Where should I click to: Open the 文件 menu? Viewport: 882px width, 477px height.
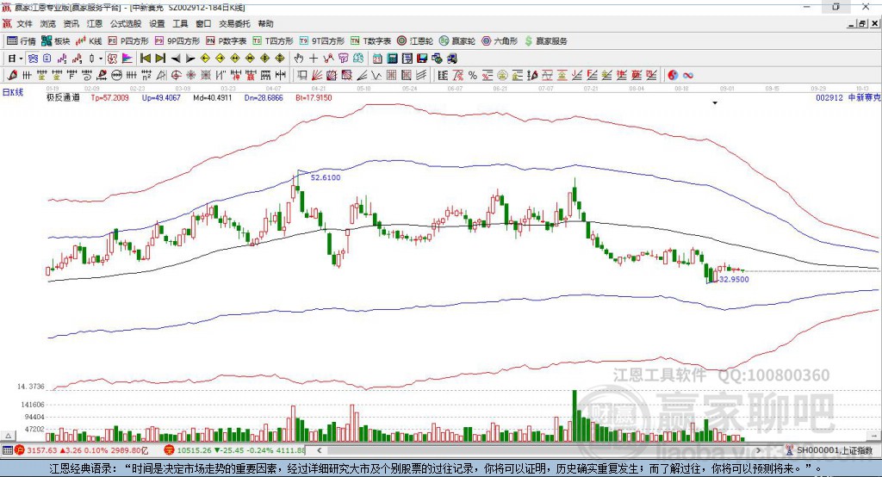[x=24, y=23]
